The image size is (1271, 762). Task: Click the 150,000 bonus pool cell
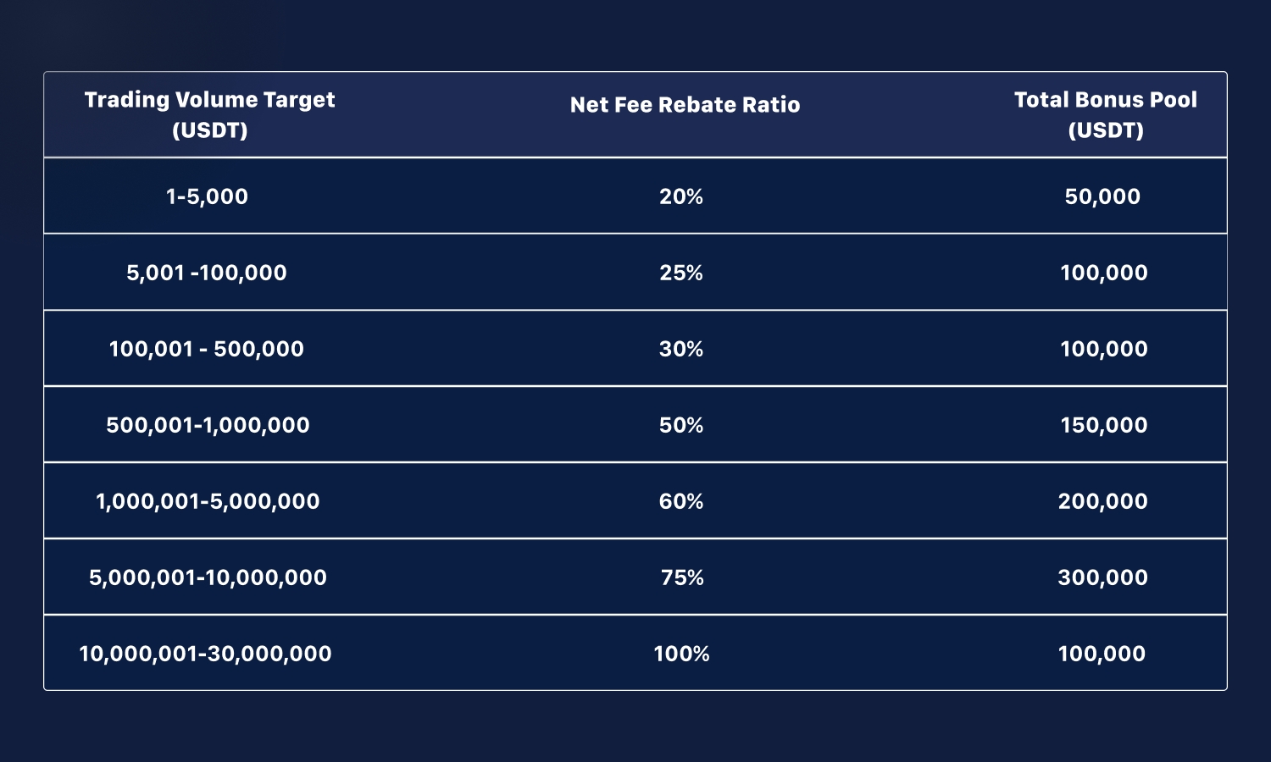pyautogui.click(x=1104, y=425)
